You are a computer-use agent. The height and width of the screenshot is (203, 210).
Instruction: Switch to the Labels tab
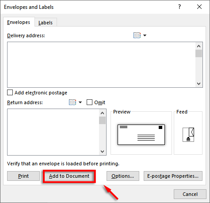(46, 23)
